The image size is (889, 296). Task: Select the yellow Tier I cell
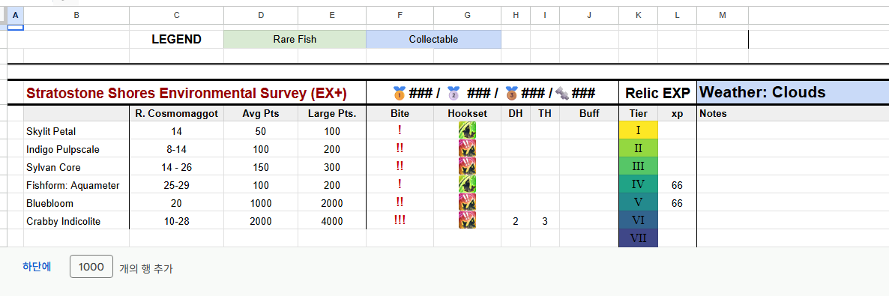point(639,130)
